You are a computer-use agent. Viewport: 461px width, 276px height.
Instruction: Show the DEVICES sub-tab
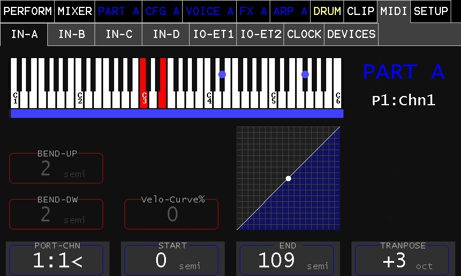click(x=352, y=34)
